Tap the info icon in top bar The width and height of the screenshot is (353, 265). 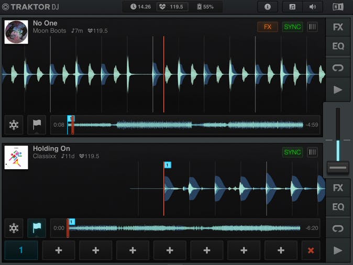click(x=268, y=7)
